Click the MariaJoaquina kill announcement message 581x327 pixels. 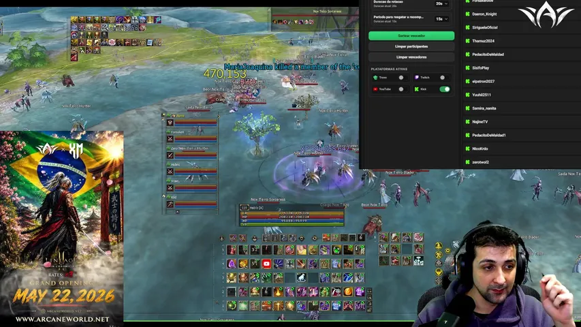pos(292,67)
